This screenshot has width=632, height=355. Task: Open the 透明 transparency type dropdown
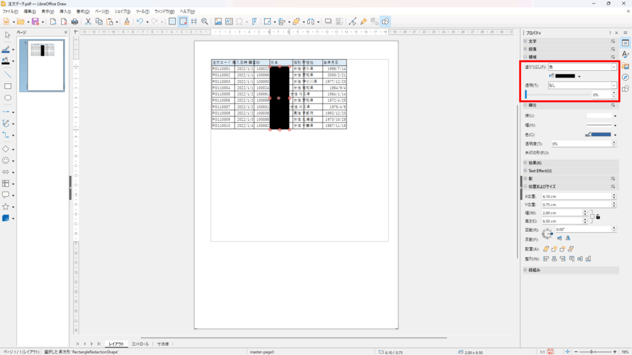point(583,86)
